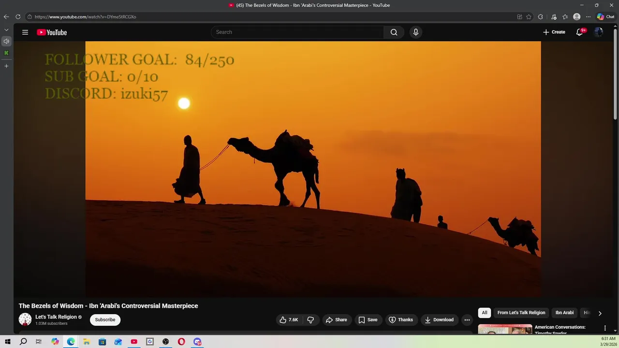The image size is (619, 348).
Task: Click the YouTube search magnifier button
Action: pyautogui.click(x=394, y=32)
